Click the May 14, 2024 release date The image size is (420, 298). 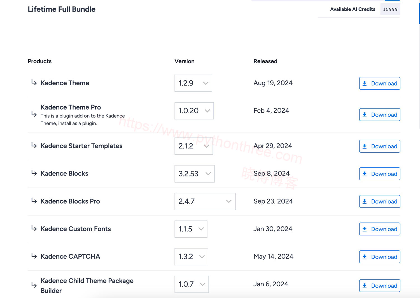pos(274,257)
